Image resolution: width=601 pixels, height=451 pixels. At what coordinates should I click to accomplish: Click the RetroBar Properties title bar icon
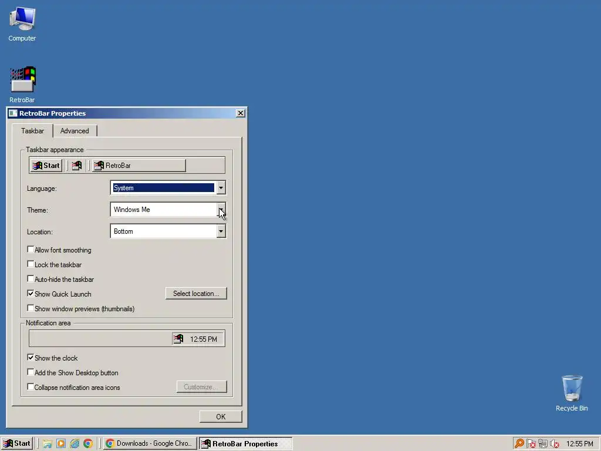click(x=13, y=113)
